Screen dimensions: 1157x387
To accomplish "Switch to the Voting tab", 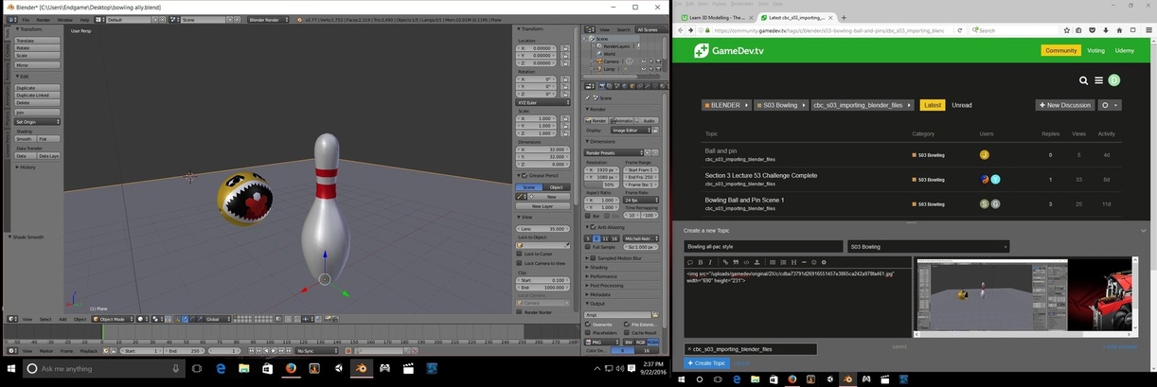I will pyautogui.click(x=1095, y=51).
